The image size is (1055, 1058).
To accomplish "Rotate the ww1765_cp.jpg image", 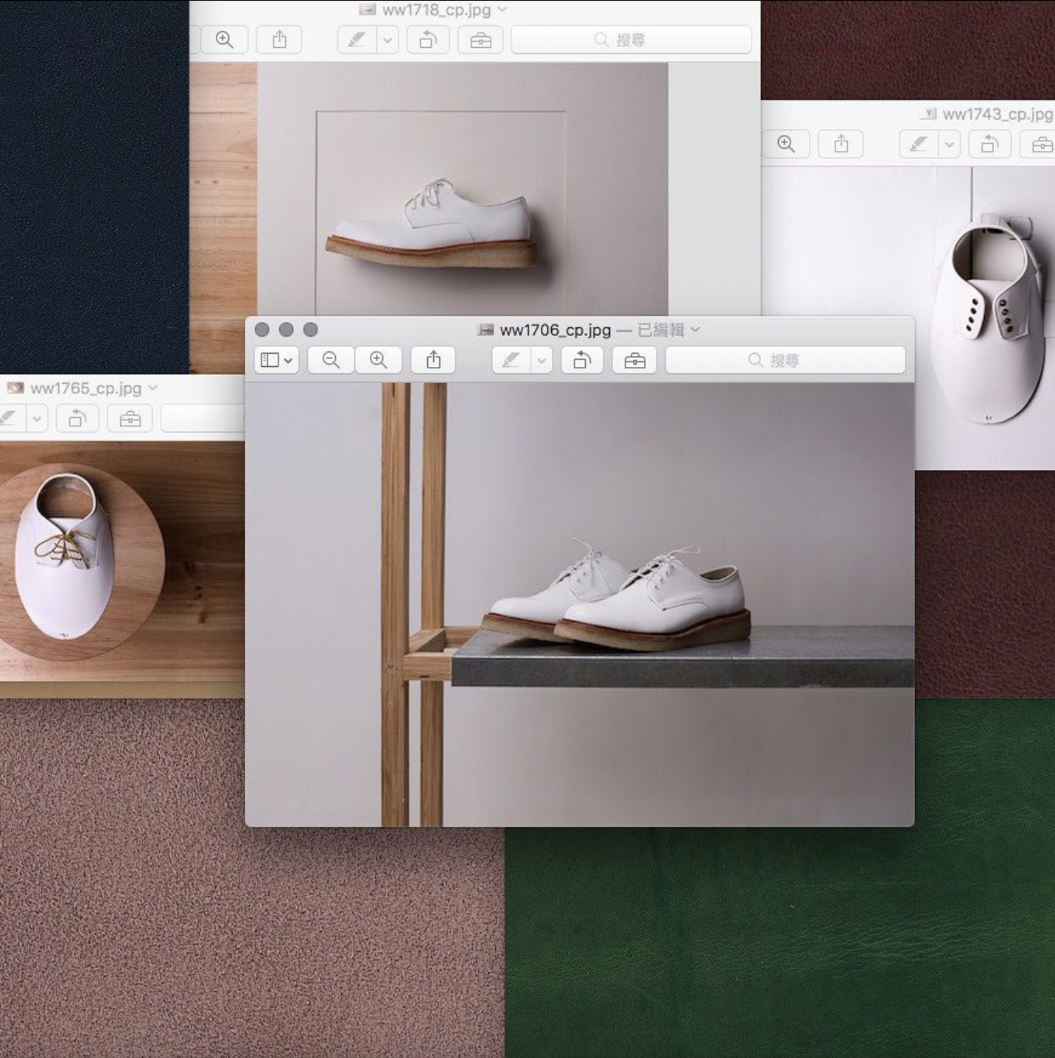I will click(x=77, y=418).
